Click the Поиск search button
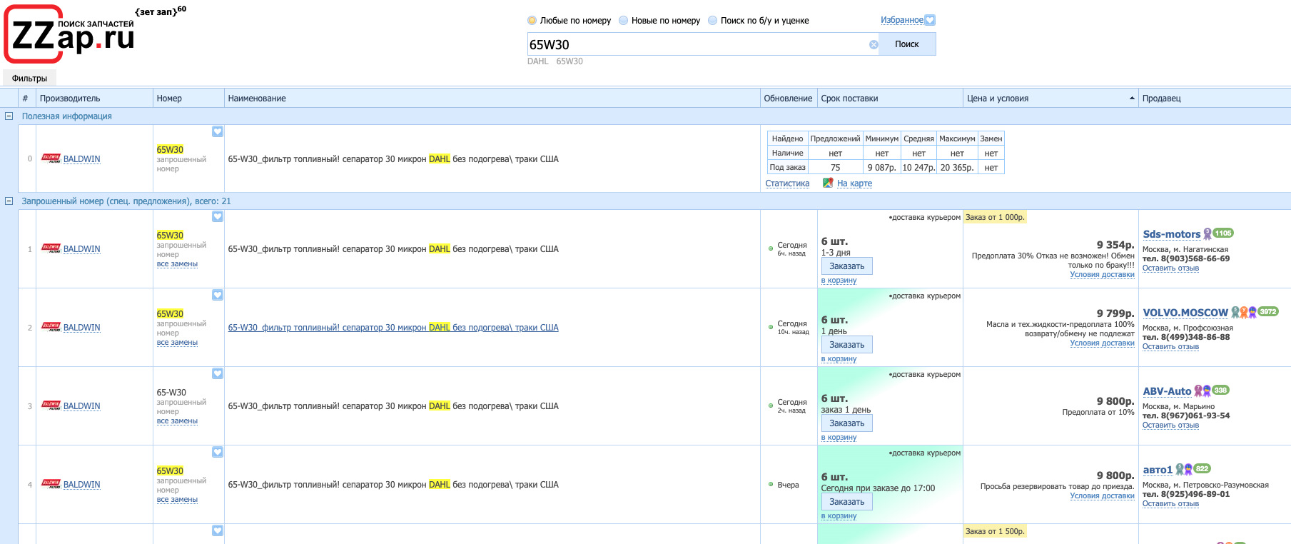 click(x=907, y=44)
